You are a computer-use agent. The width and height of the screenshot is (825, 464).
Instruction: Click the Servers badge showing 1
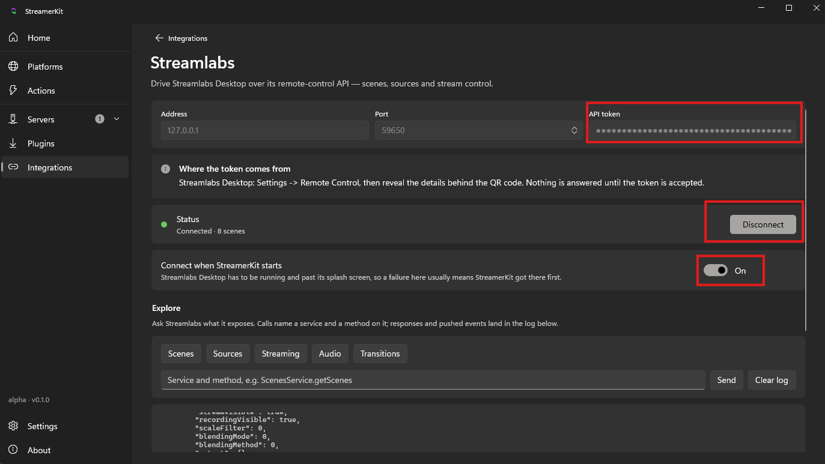pyautogui.click(x=100, y=119)
